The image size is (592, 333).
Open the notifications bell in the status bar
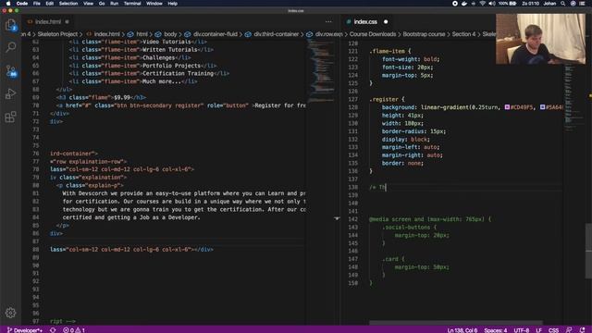pyautogui.click(x=582, y=330)
